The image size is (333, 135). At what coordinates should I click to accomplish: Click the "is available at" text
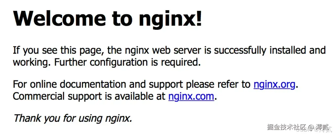135,96
